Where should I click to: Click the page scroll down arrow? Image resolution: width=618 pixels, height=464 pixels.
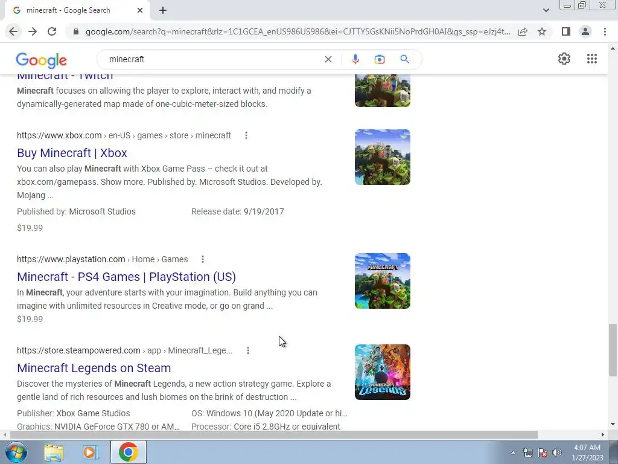tap(613, 425)
